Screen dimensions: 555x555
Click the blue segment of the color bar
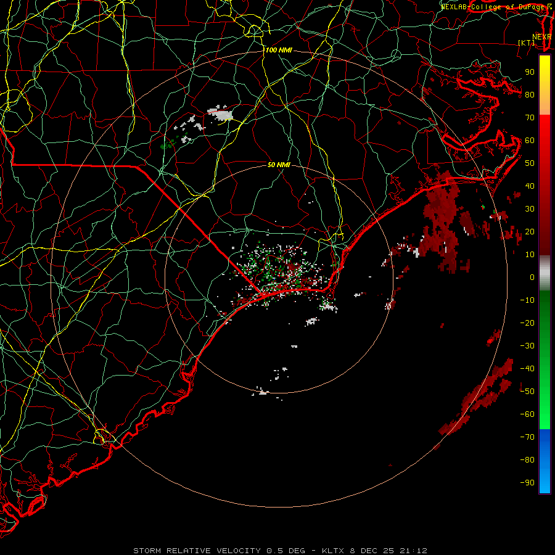(x=545, y=461)
